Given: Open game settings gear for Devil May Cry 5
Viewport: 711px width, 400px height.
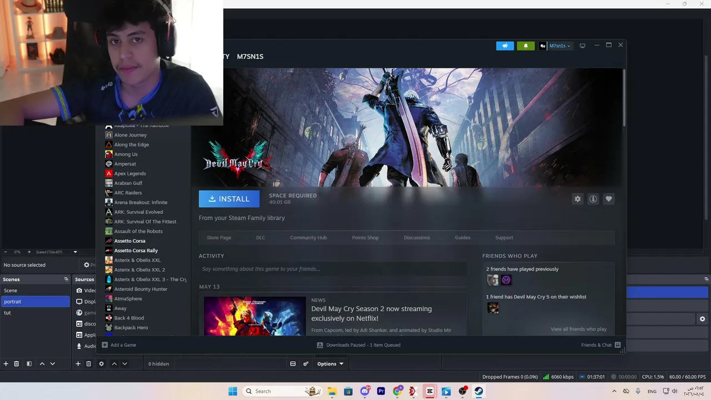Looking at the screenshot, I should point(578,199).
